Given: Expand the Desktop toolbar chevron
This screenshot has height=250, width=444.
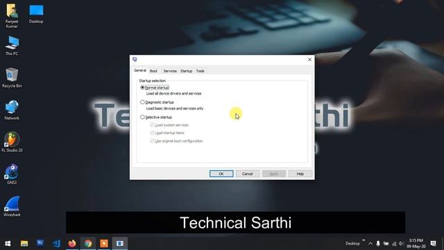Looking at the screenshot, I should coord(364,240).
